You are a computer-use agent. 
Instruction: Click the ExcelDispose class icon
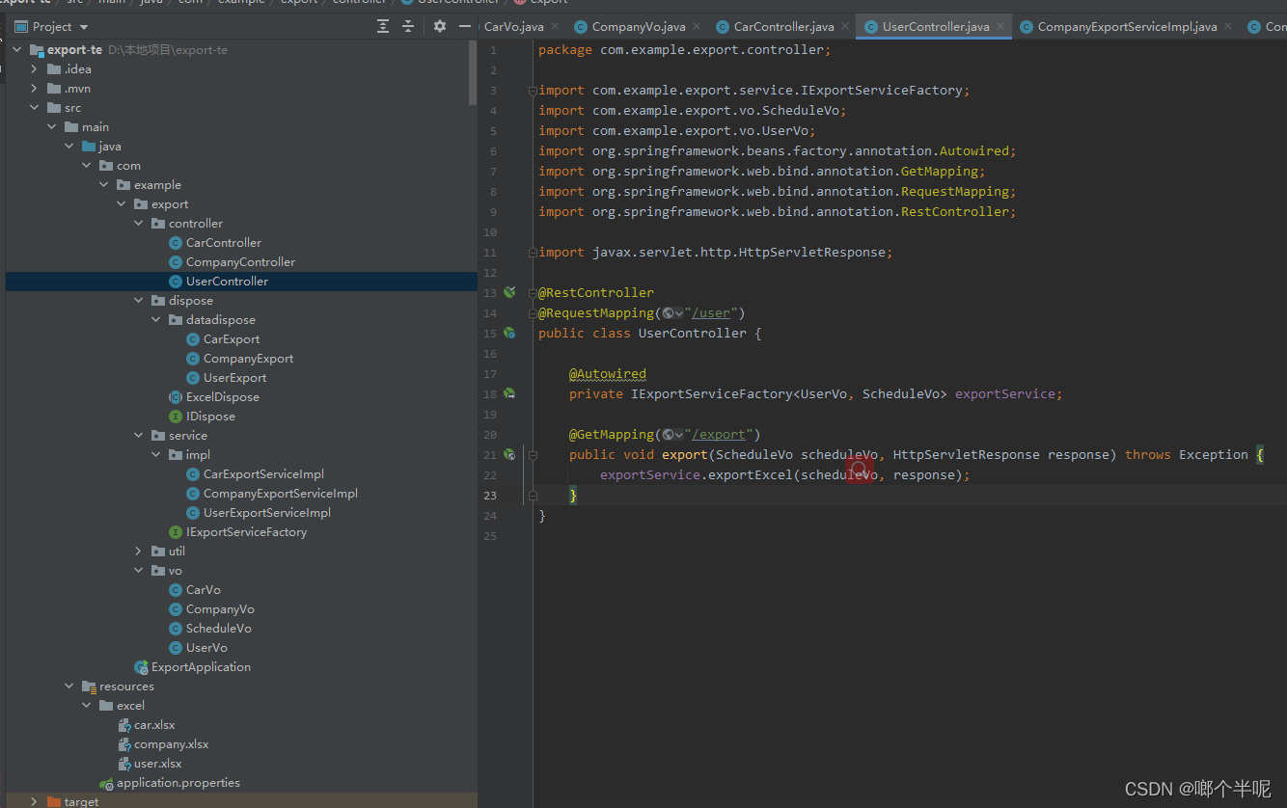176,397
